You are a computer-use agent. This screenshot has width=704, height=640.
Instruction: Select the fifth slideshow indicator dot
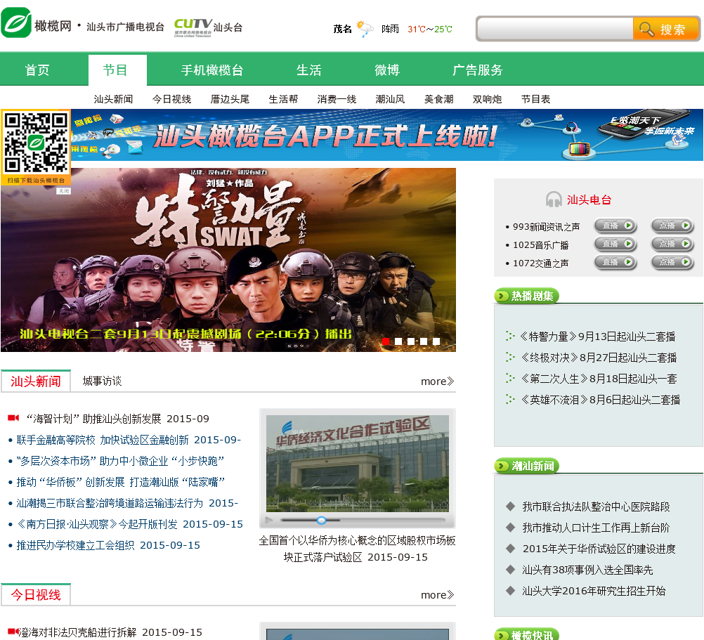[x=436, y=341]
